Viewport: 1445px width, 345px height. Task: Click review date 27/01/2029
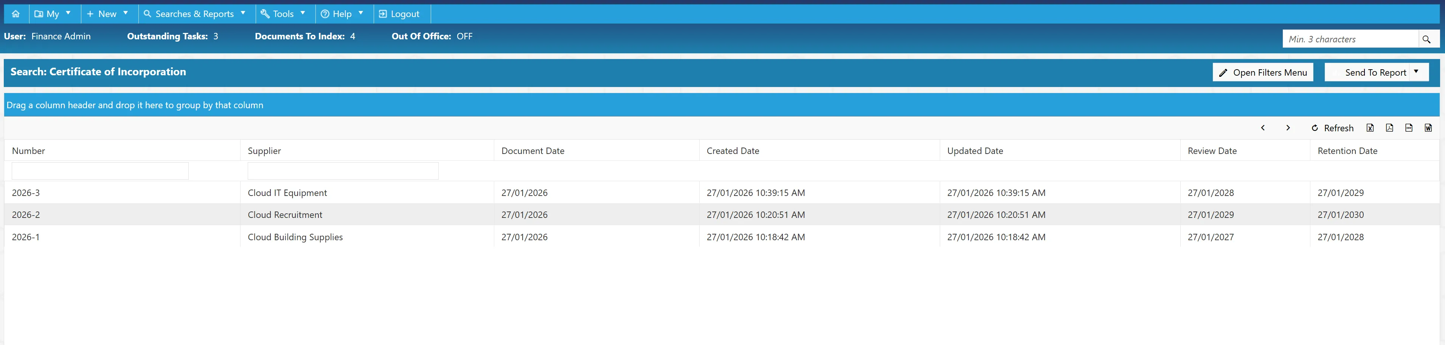coord(1211,215)
